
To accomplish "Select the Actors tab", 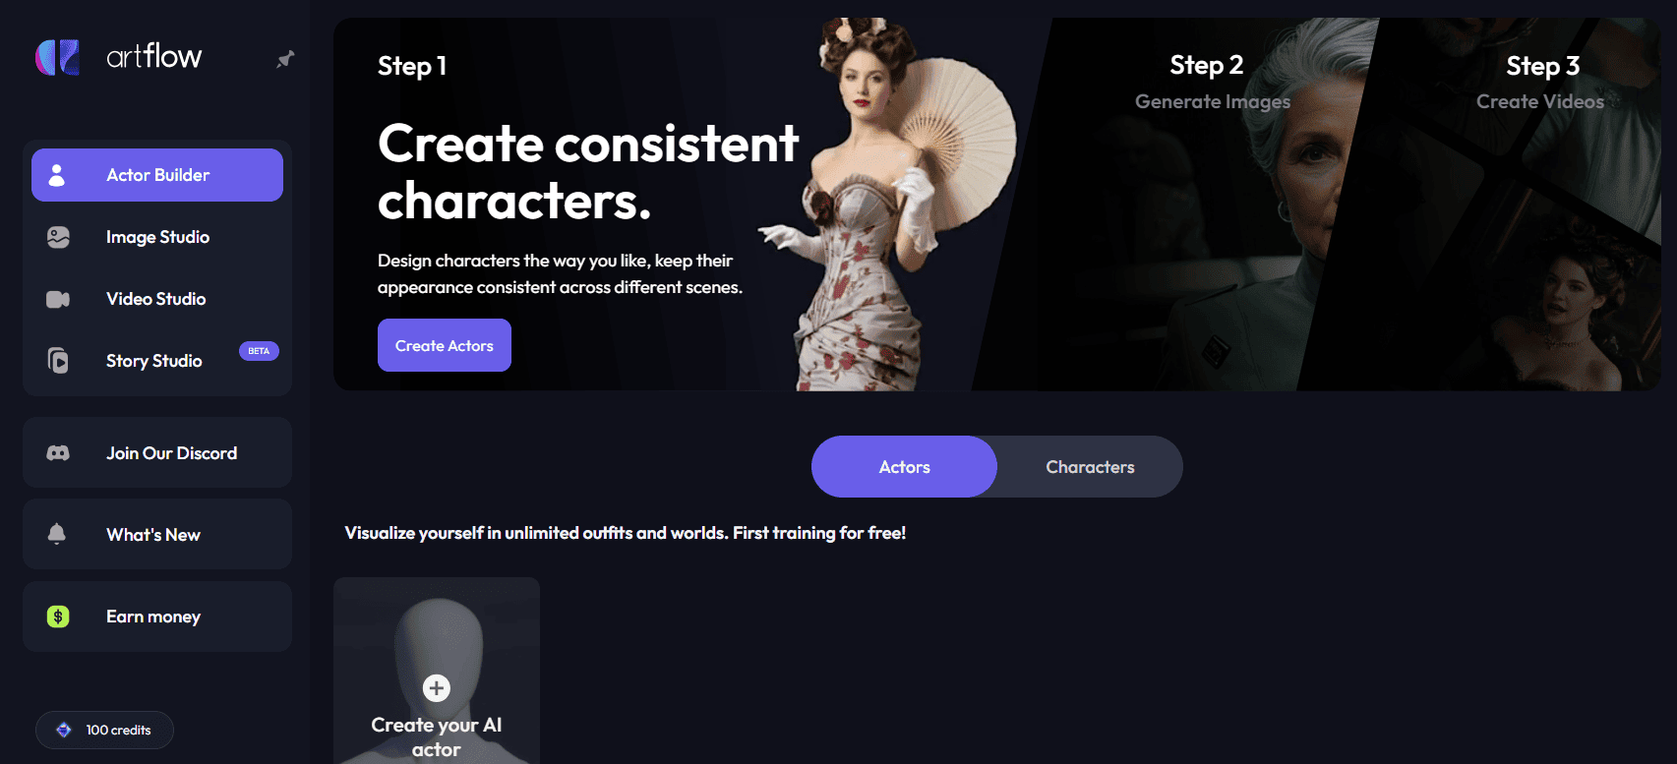I will tap(904, 467).
